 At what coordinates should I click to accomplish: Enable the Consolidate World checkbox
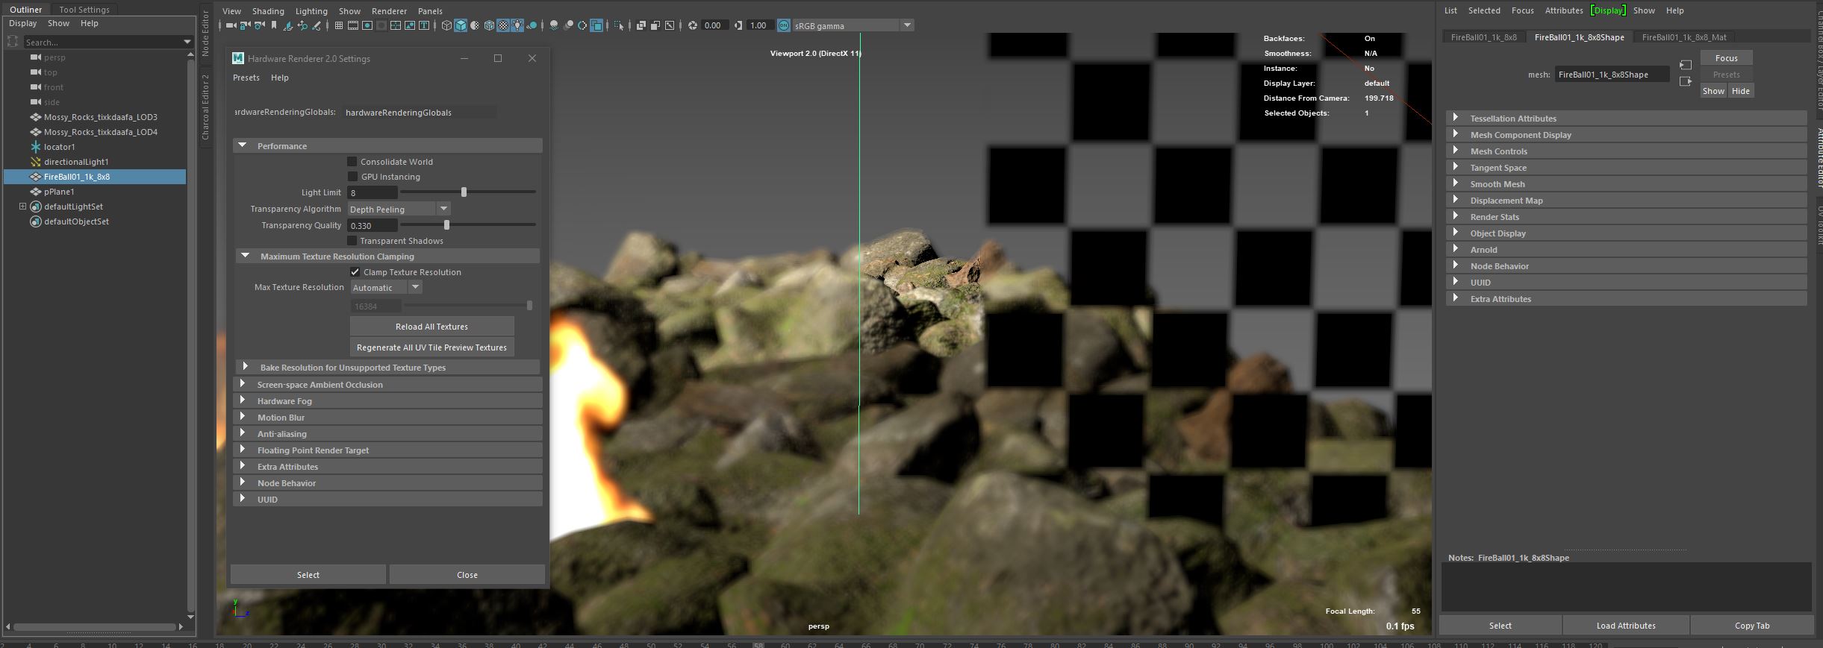pos(352,162)
